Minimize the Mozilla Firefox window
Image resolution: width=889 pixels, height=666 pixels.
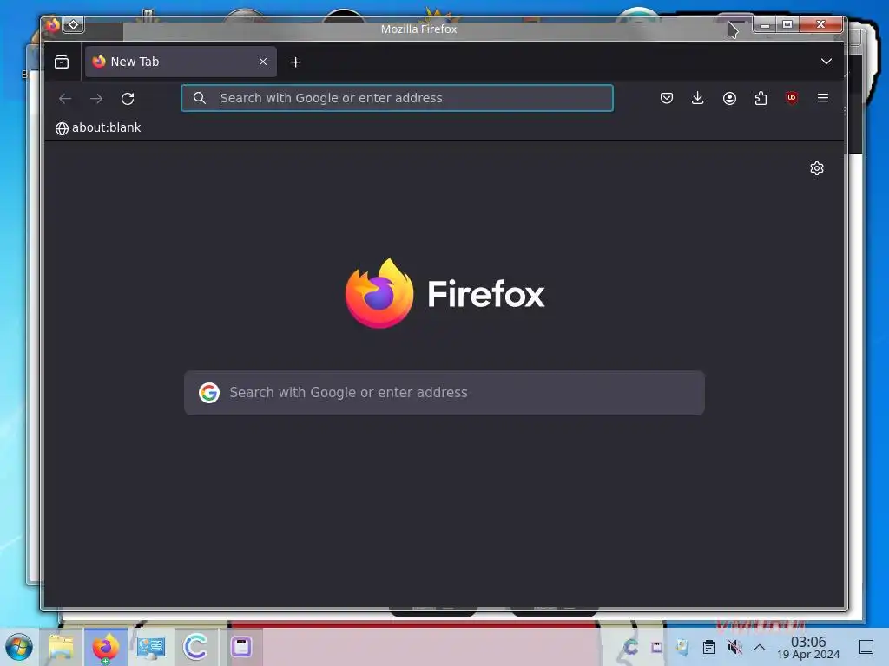(x=765, y=24)
